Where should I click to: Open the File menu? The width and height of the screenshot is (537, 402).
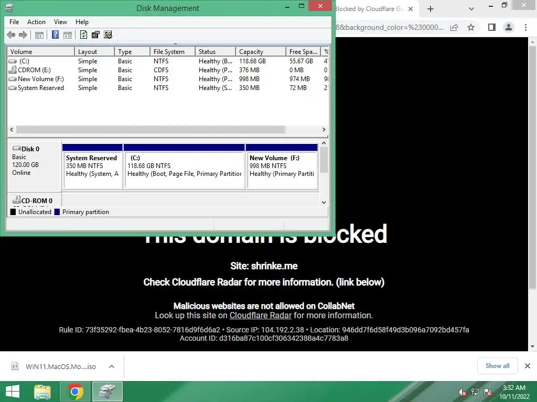coord(14,22)
